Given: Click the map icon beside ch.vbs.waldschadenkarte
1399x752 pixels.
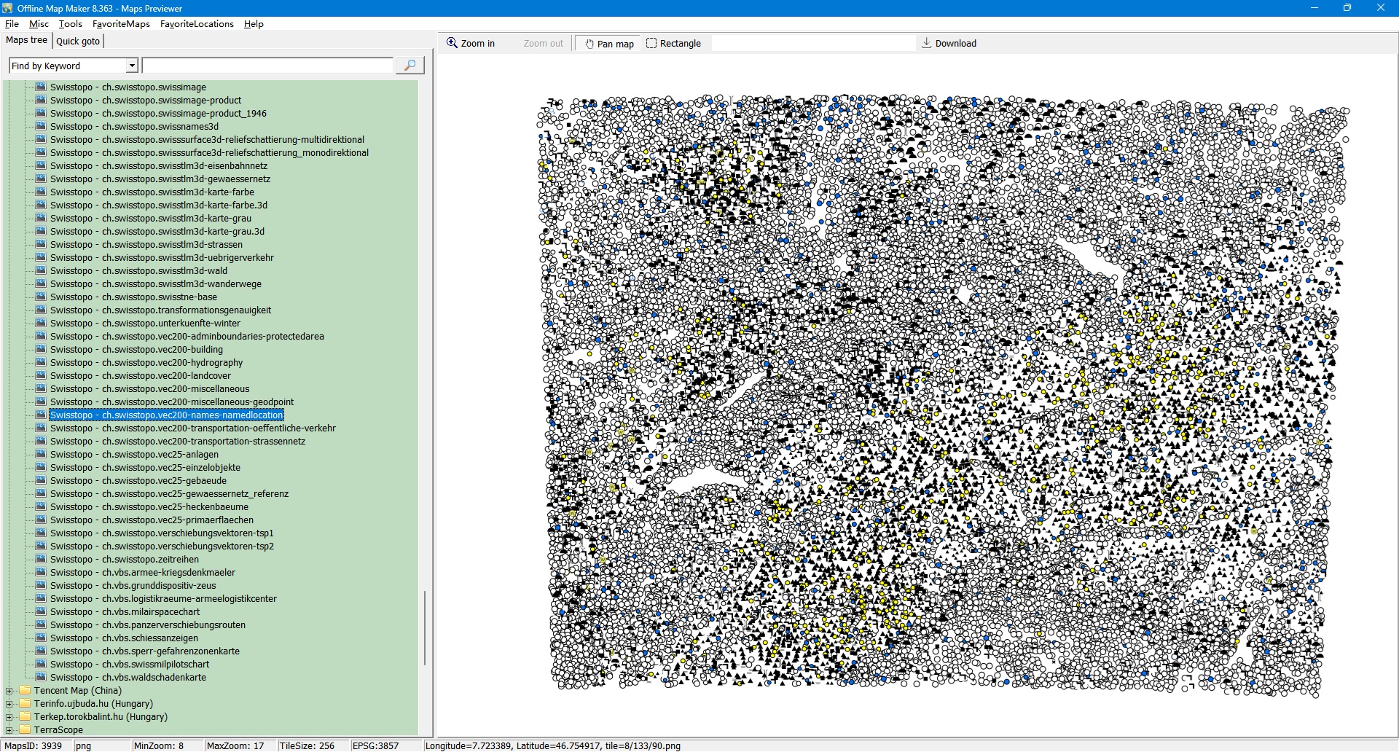Looking at the screenshot, I should pyautogui.click(x=41, y=677).
